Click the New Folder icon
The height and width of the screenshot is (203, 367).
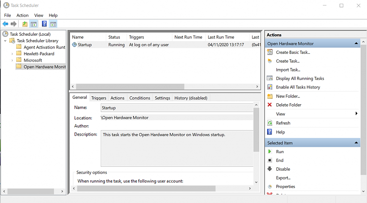[x=270, y=96]
